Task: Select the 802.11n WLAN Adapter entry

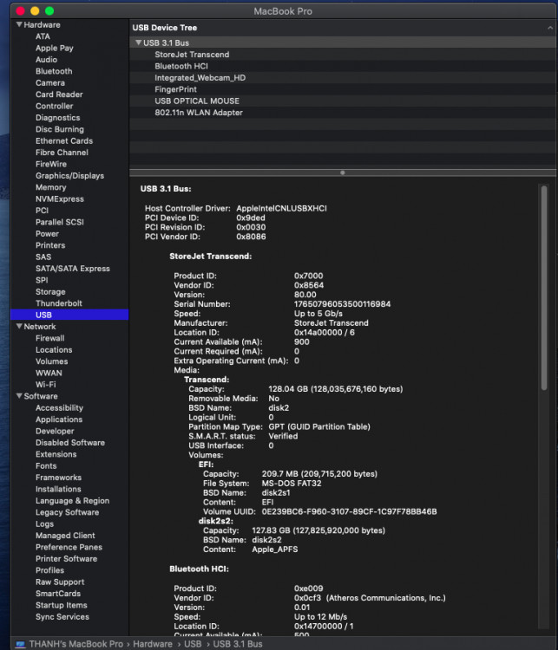Action: click(199, 113)
